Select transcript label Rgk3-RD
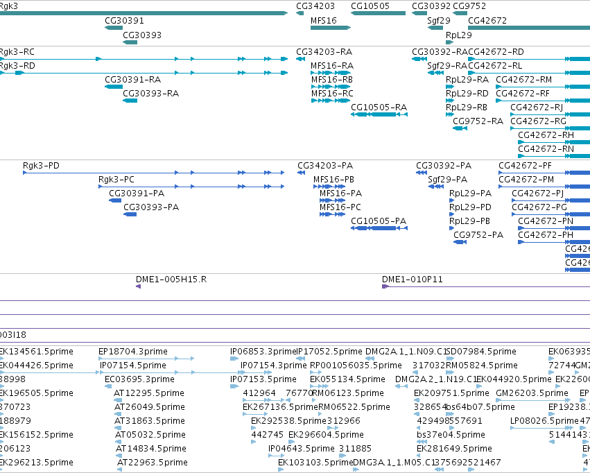 17,66
